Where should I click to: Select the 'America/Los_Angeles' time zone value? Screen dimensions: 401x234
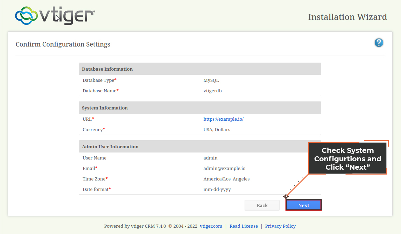click(x=226, y=179)
